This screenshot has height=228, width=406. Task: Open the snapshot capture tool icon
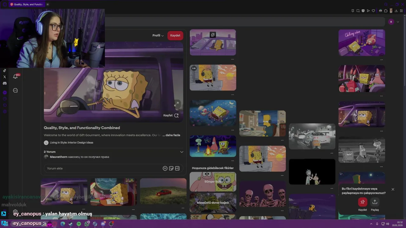358,11
